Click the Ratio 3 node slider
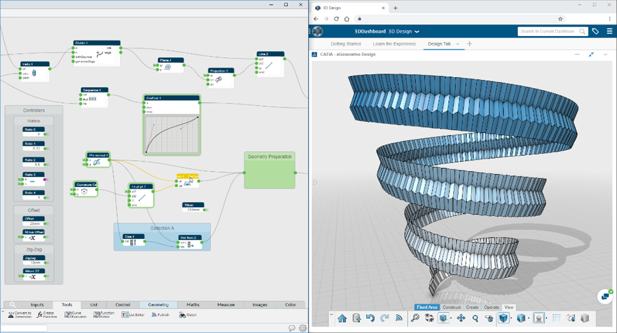Viewport: 617px width, 333px height. [32, 181]
